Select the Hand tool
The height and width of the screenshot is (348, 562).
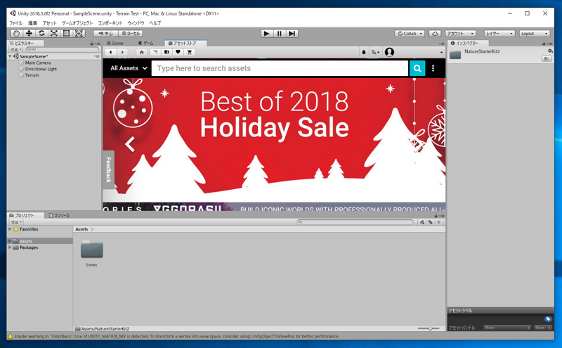(x=16, y=33)
